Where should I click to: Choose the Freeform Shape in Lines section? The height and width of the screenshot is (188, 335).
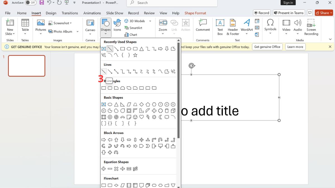click(167, 72)
